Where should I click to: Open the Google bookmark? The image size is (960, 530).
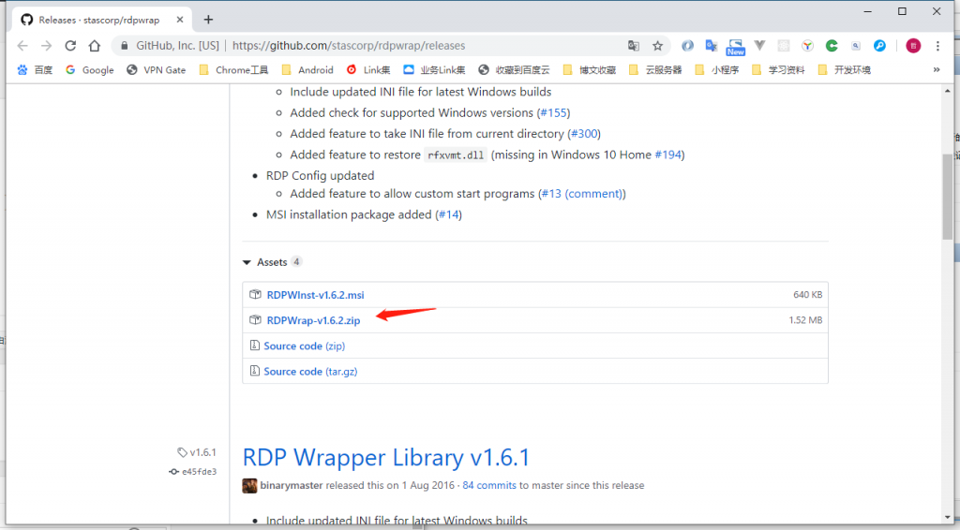click(x=90, y=69)
